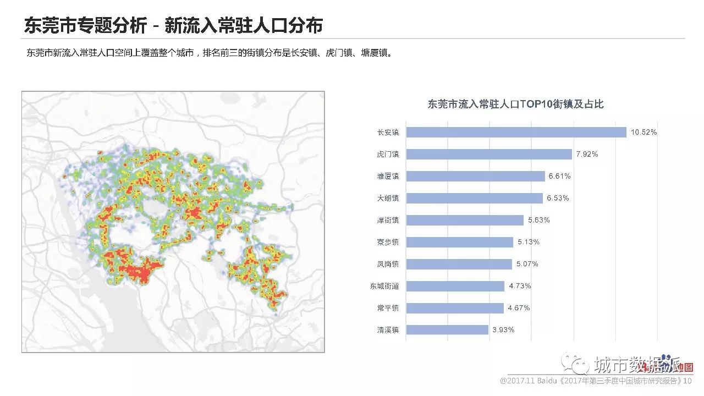The width and height of the screenshot is (704, 396).
Task: Select the 寮步镇 axis label
Action: (388, 242)
